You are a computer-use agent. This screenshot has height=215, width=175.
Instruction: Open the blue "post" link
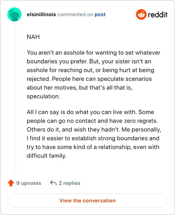tap(100, 14)
